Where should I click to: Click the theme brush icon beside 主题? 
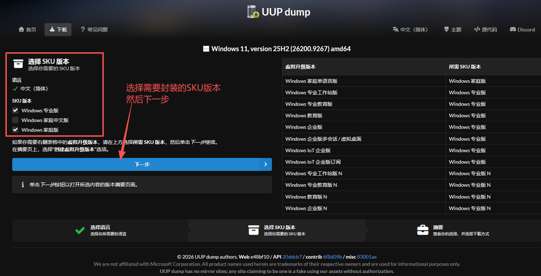point(446,30)
